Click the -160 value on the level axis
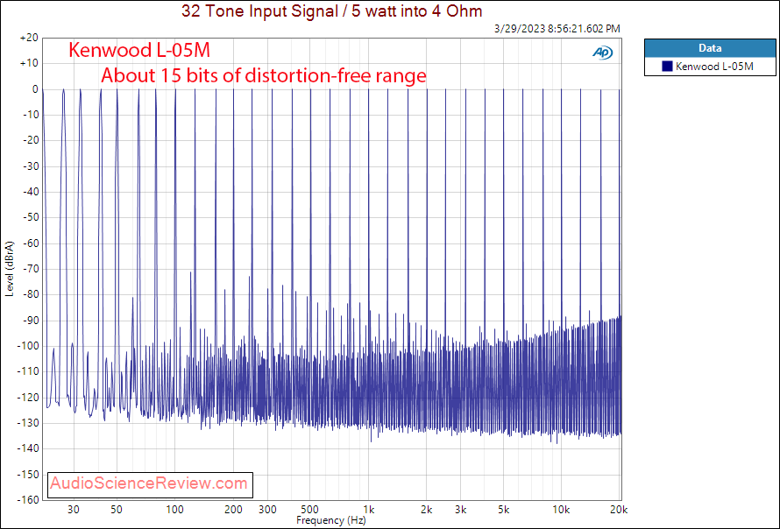Screen dimensions: 780x529 (x=29, y=500)
